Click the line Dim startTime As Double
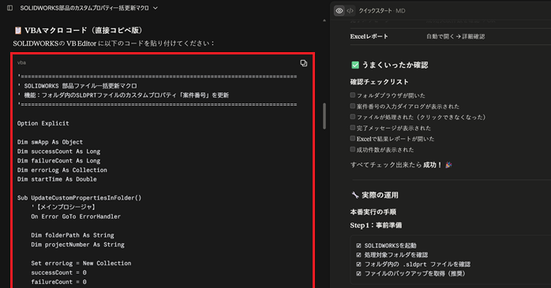 pyautogui.click(x=57, y=179)
